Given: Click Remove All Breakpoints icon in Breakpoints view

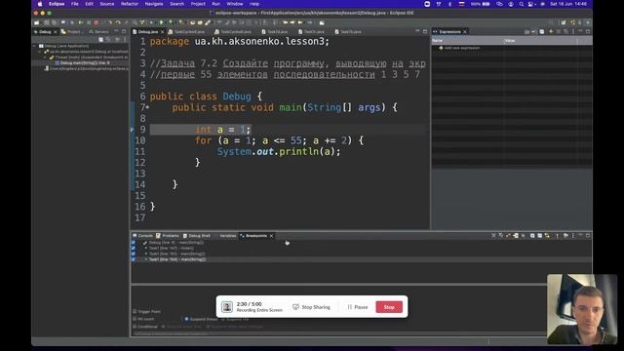Looking at the screenshot, I should pos(500,236).
